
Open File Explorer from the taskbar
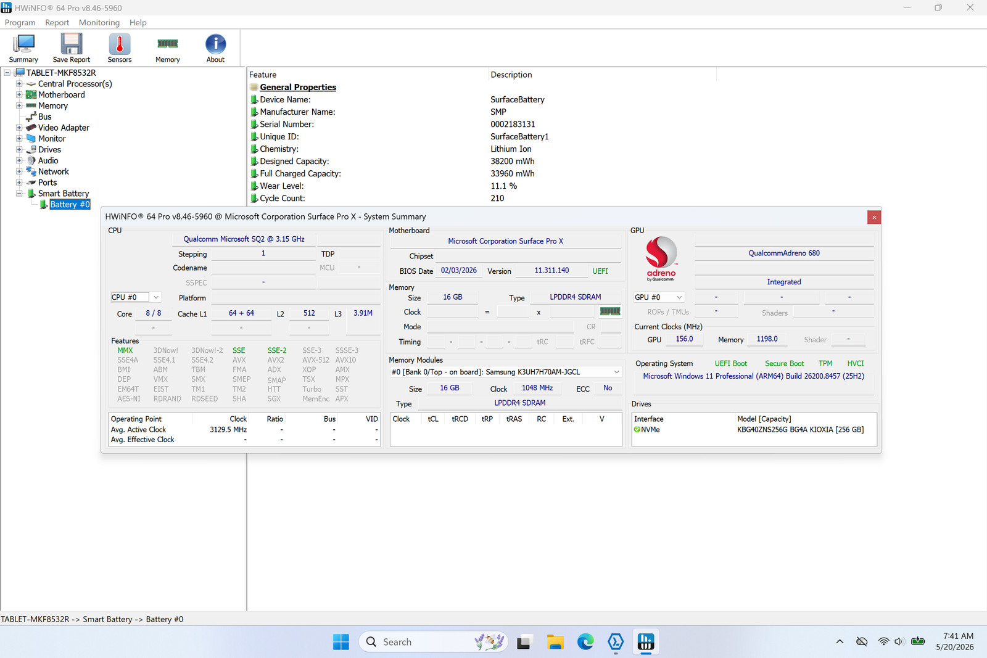pyautogui.click(x=555, y=642)
